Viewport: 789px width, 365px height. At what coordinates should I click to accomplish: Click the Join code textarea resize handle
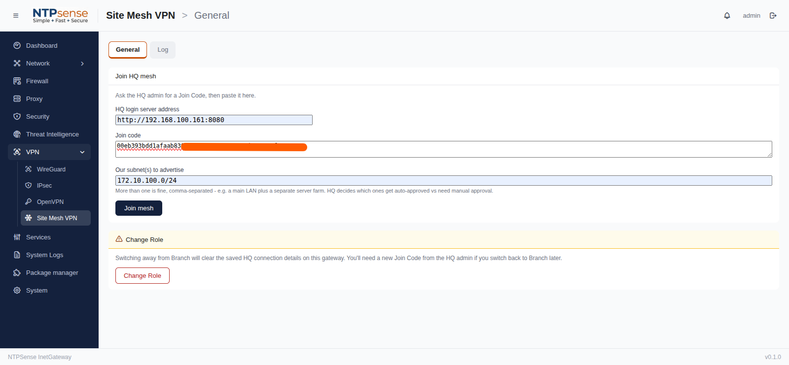coord(769,155)
